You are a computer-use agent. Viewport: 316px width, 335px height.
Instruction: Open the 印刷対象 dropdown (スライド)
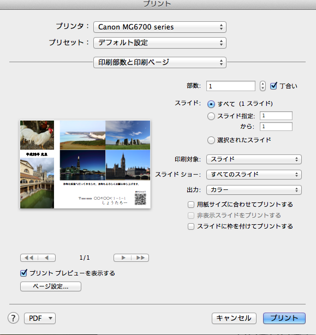[x=254, y=159]
